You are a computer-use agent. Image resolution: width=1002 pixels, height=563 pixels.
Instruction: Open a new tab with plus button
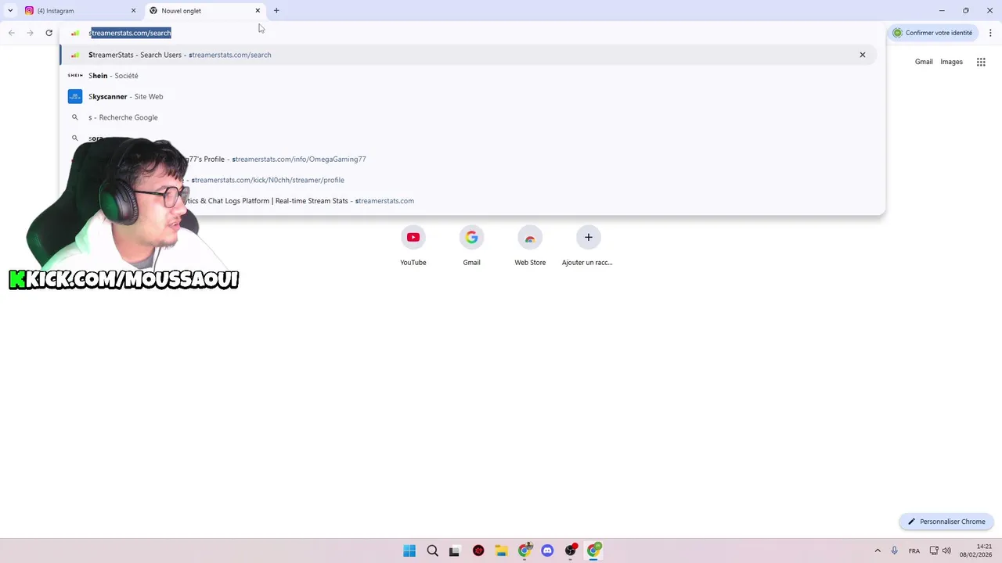(276, 11)
